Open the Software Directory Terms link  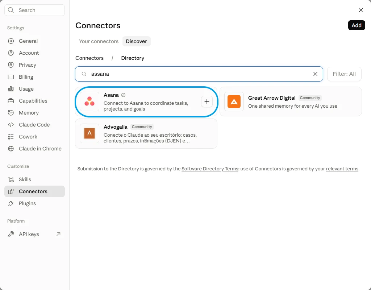[210, 169]
